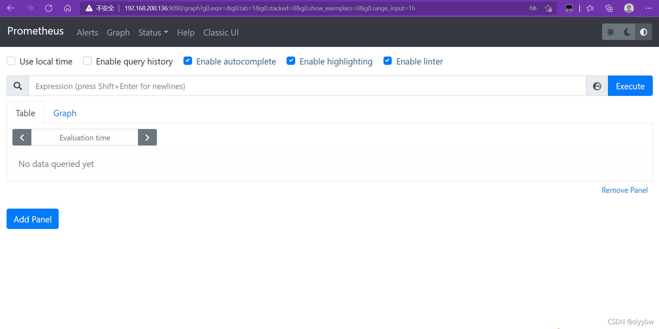Step evaluation time backward
The width and height of the screenshot is (659, 329).
22,138
